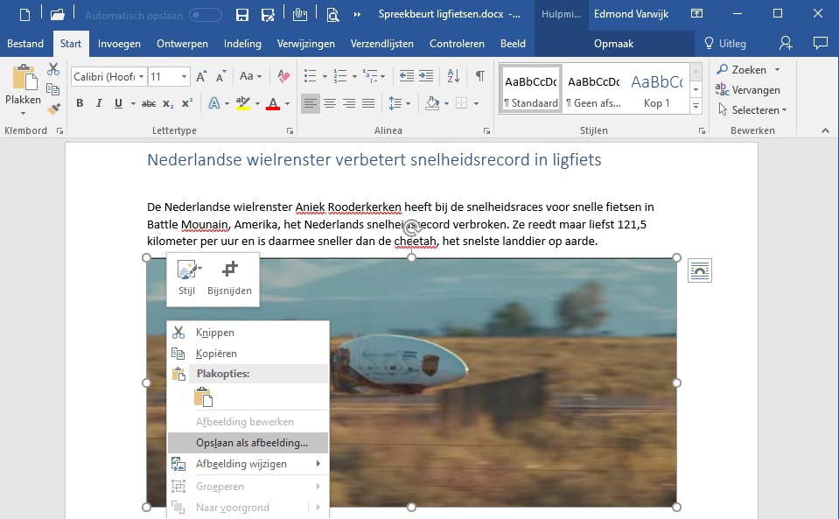Open the Uitleg tell-me box

tap(724, 44)
